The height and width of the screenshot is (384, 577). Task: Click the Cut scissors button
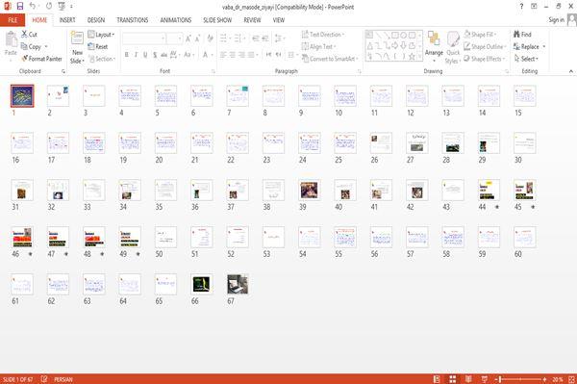29,35
